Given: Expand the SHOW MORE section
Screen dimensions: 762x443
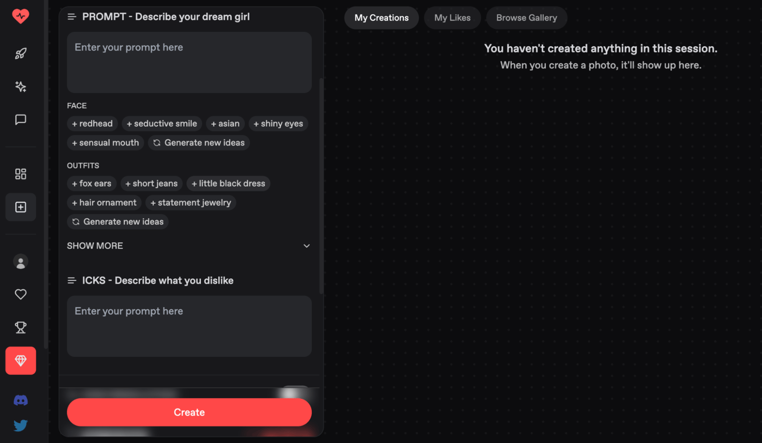Looking at the screenshot, I should (x=189, y=246).
